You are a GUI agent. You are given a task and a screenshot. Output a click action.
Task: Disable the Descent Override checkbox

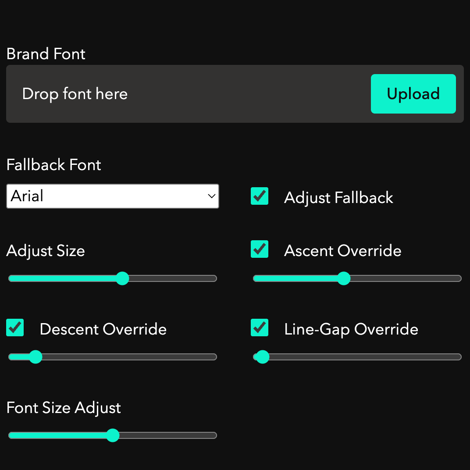click(x=15, y=328)
